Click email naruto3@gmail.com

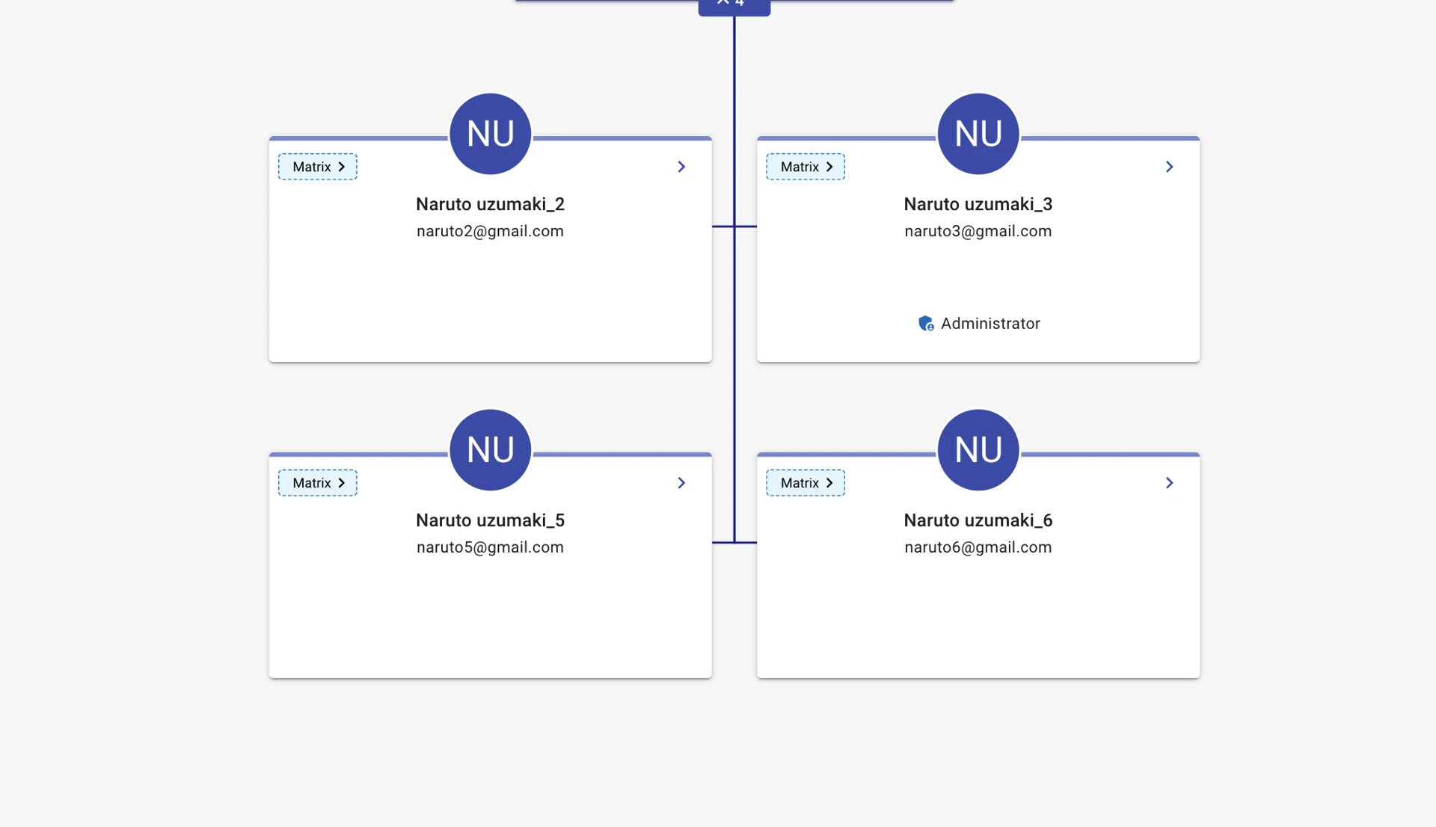click(x=978, y=231)
